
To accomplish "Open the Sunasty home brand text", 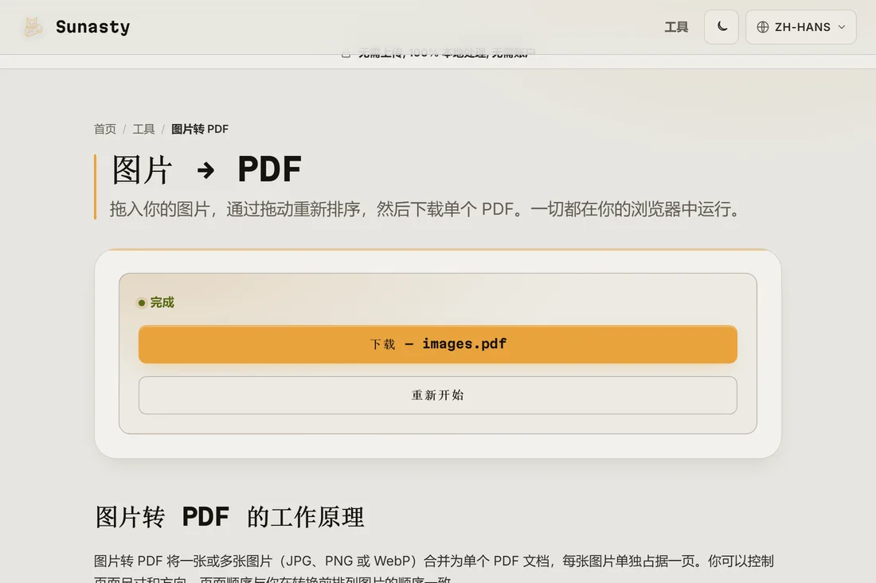I will click(x=92, y=27).
